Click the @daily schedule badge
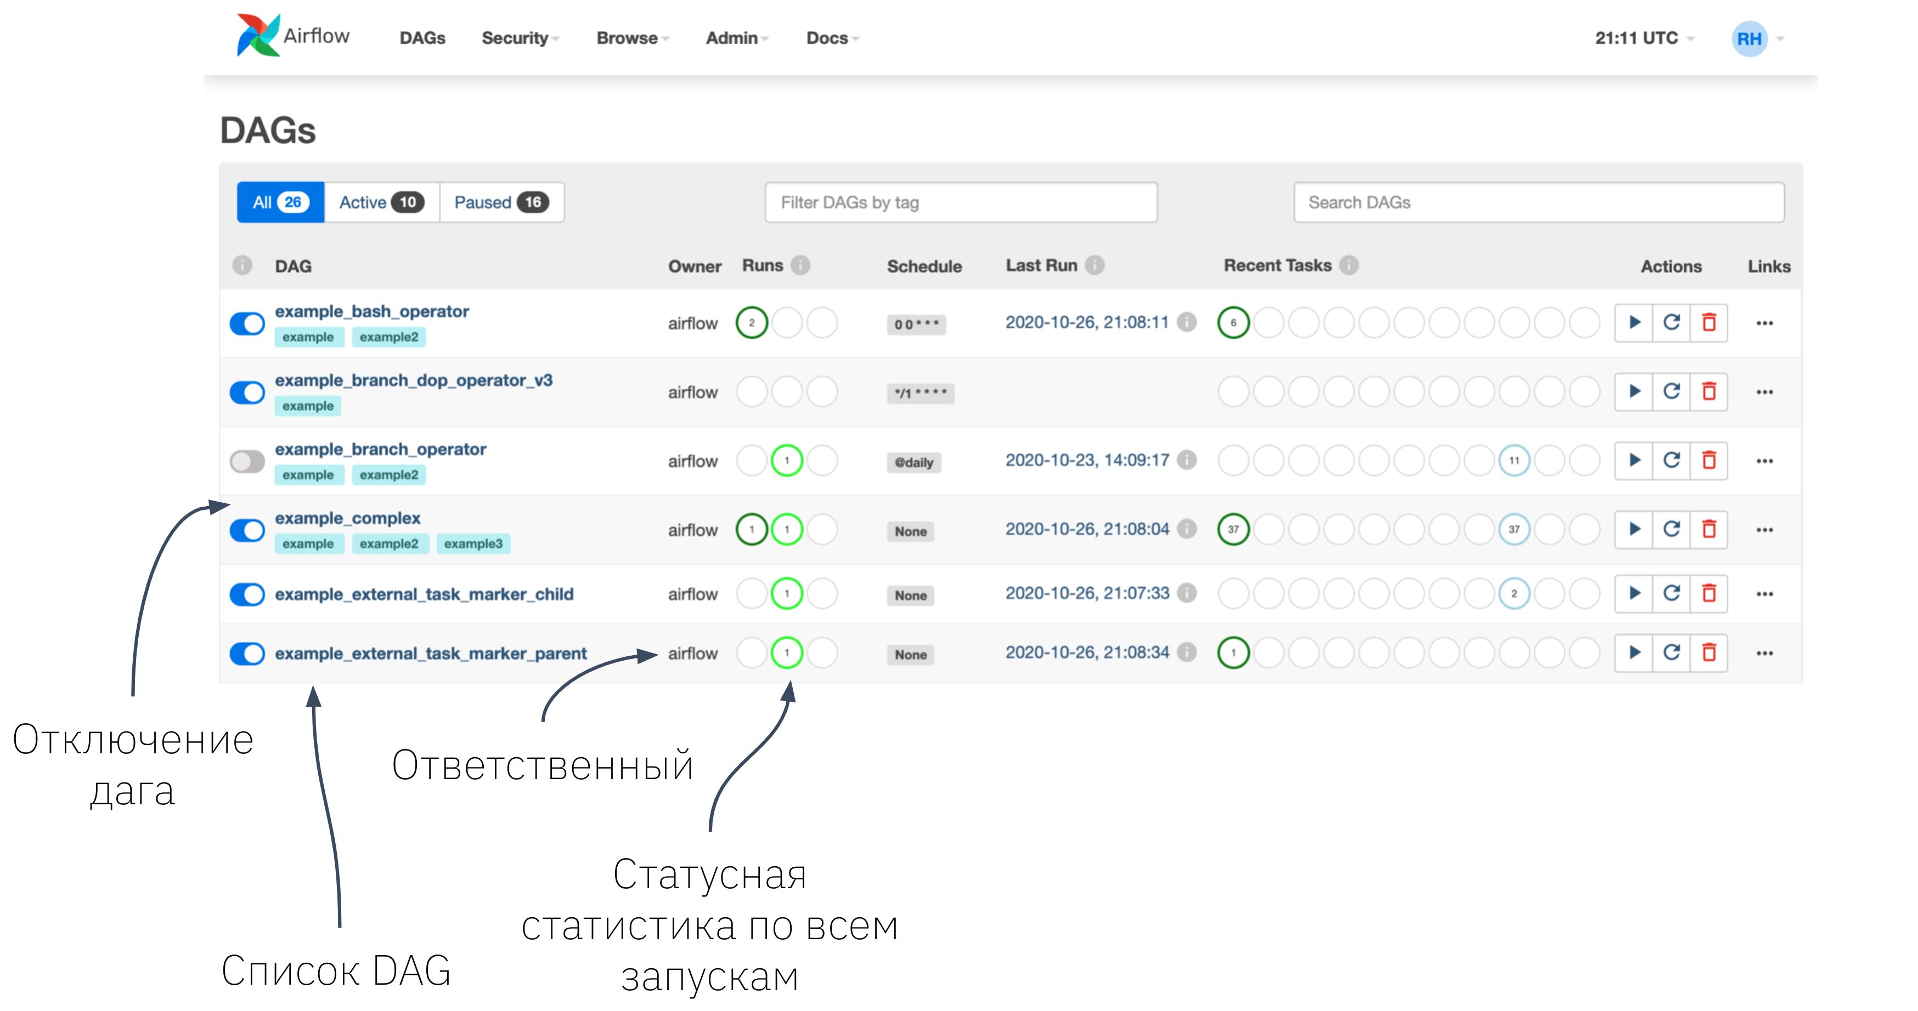1918x1011 pixels. (913, 462)
